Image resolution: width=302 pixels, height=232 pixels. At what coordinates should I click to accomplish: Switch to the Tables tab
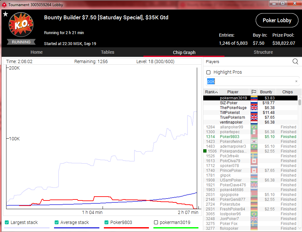tap(108, 52)
